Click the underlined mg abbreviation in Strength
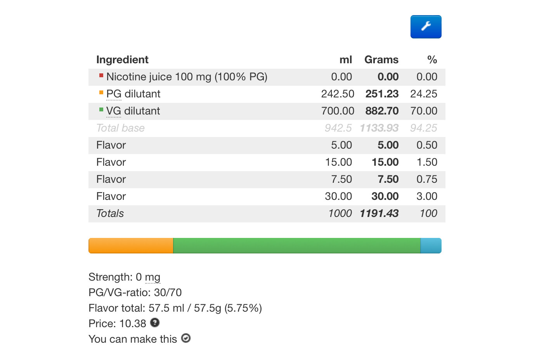Screen dimensions: 544x359 click(152, 277)
